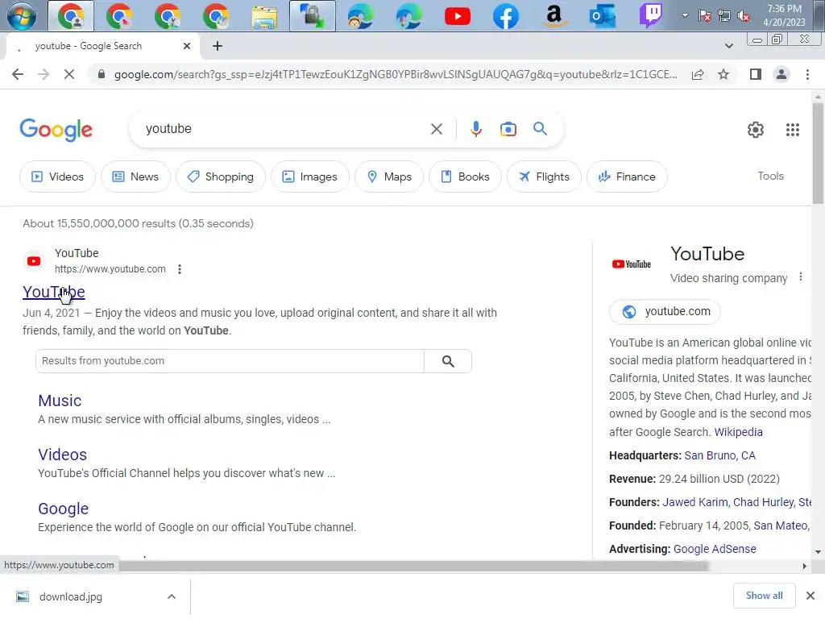Click into Results from youtube.com field
The width and height of the screenshot is (825, 619).
coord(230,361)
